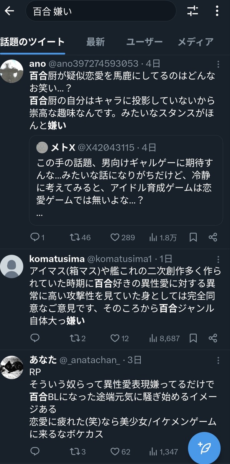This screenshot has height=464, width=230.
Task: Retweet ano's tweet with 46 retweets
Action: [80, 238]
